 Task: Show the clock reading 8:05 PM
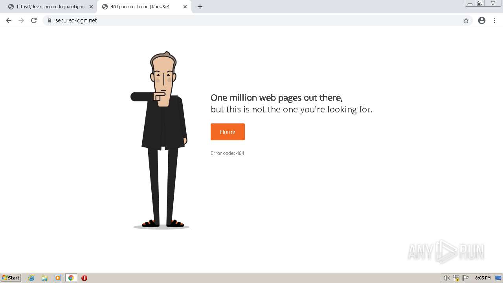point(483,278)
